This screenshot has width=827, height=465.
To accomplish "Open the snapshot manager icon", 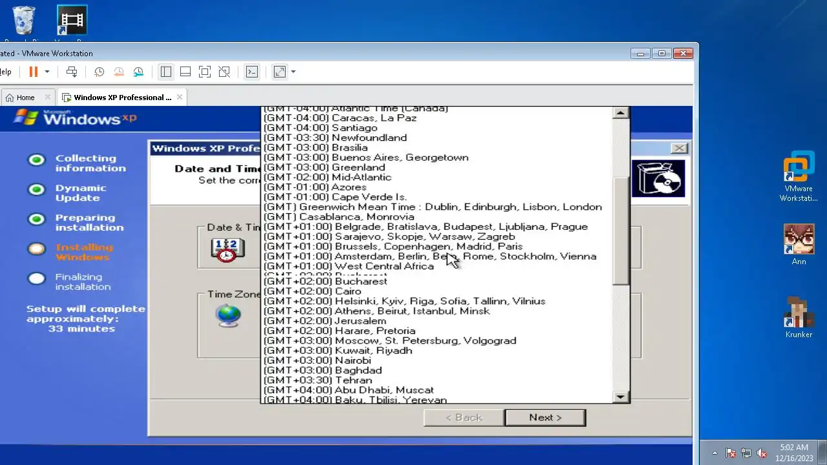I will click(x=138, y=72).
